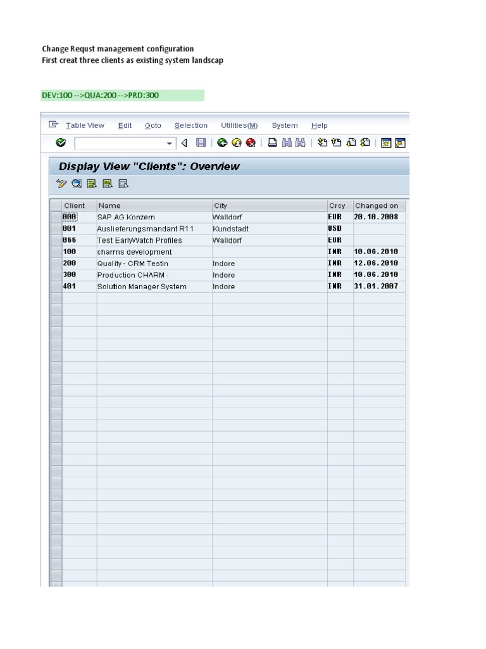Select row of client 066
This screenshot has height=649, width=486.
coord(56,240)
